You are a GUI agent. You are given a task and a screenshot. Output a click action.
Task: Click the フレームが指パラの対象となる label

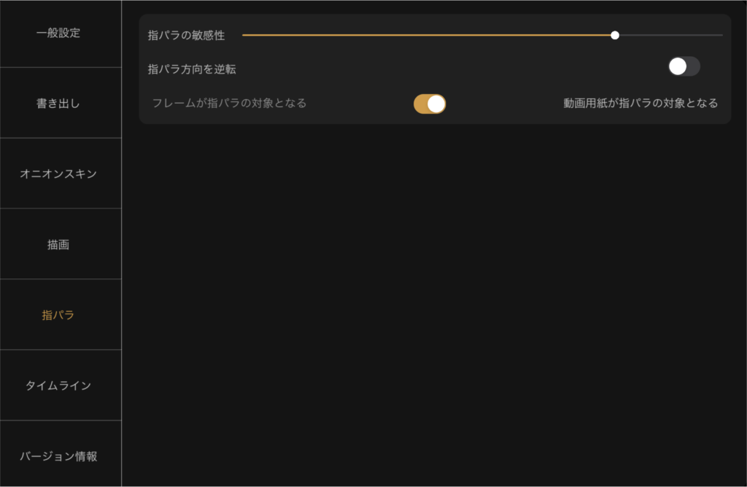(229, 104)
